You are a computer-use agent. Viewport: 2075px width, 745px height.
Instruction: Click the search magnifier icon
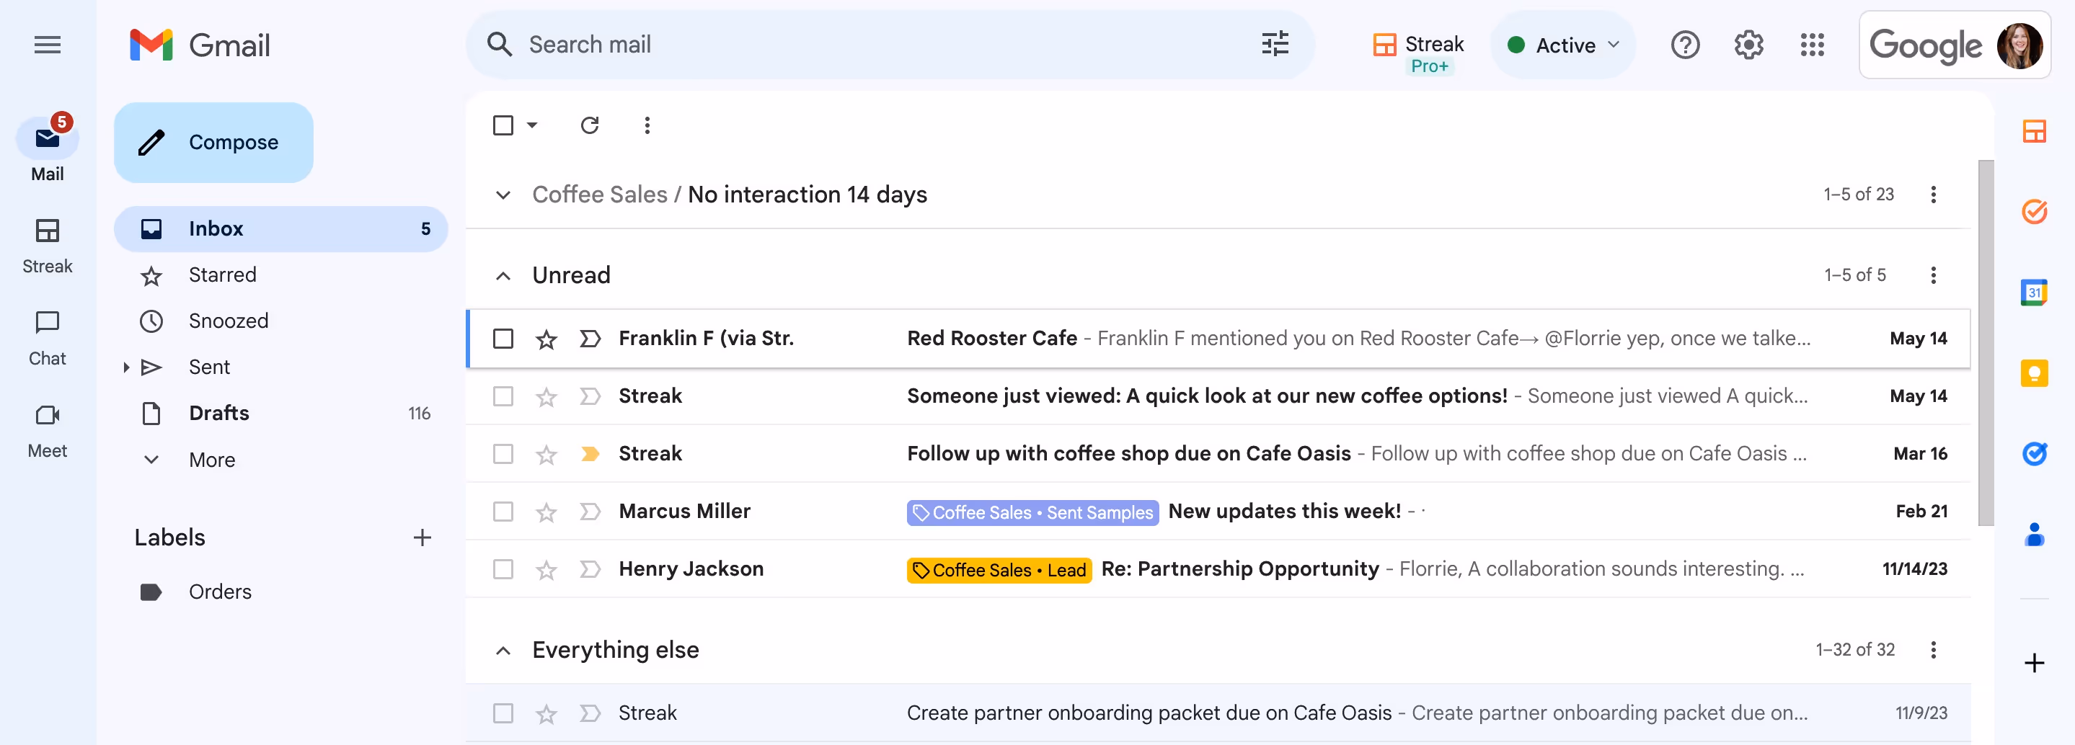(x=500, y=44)
